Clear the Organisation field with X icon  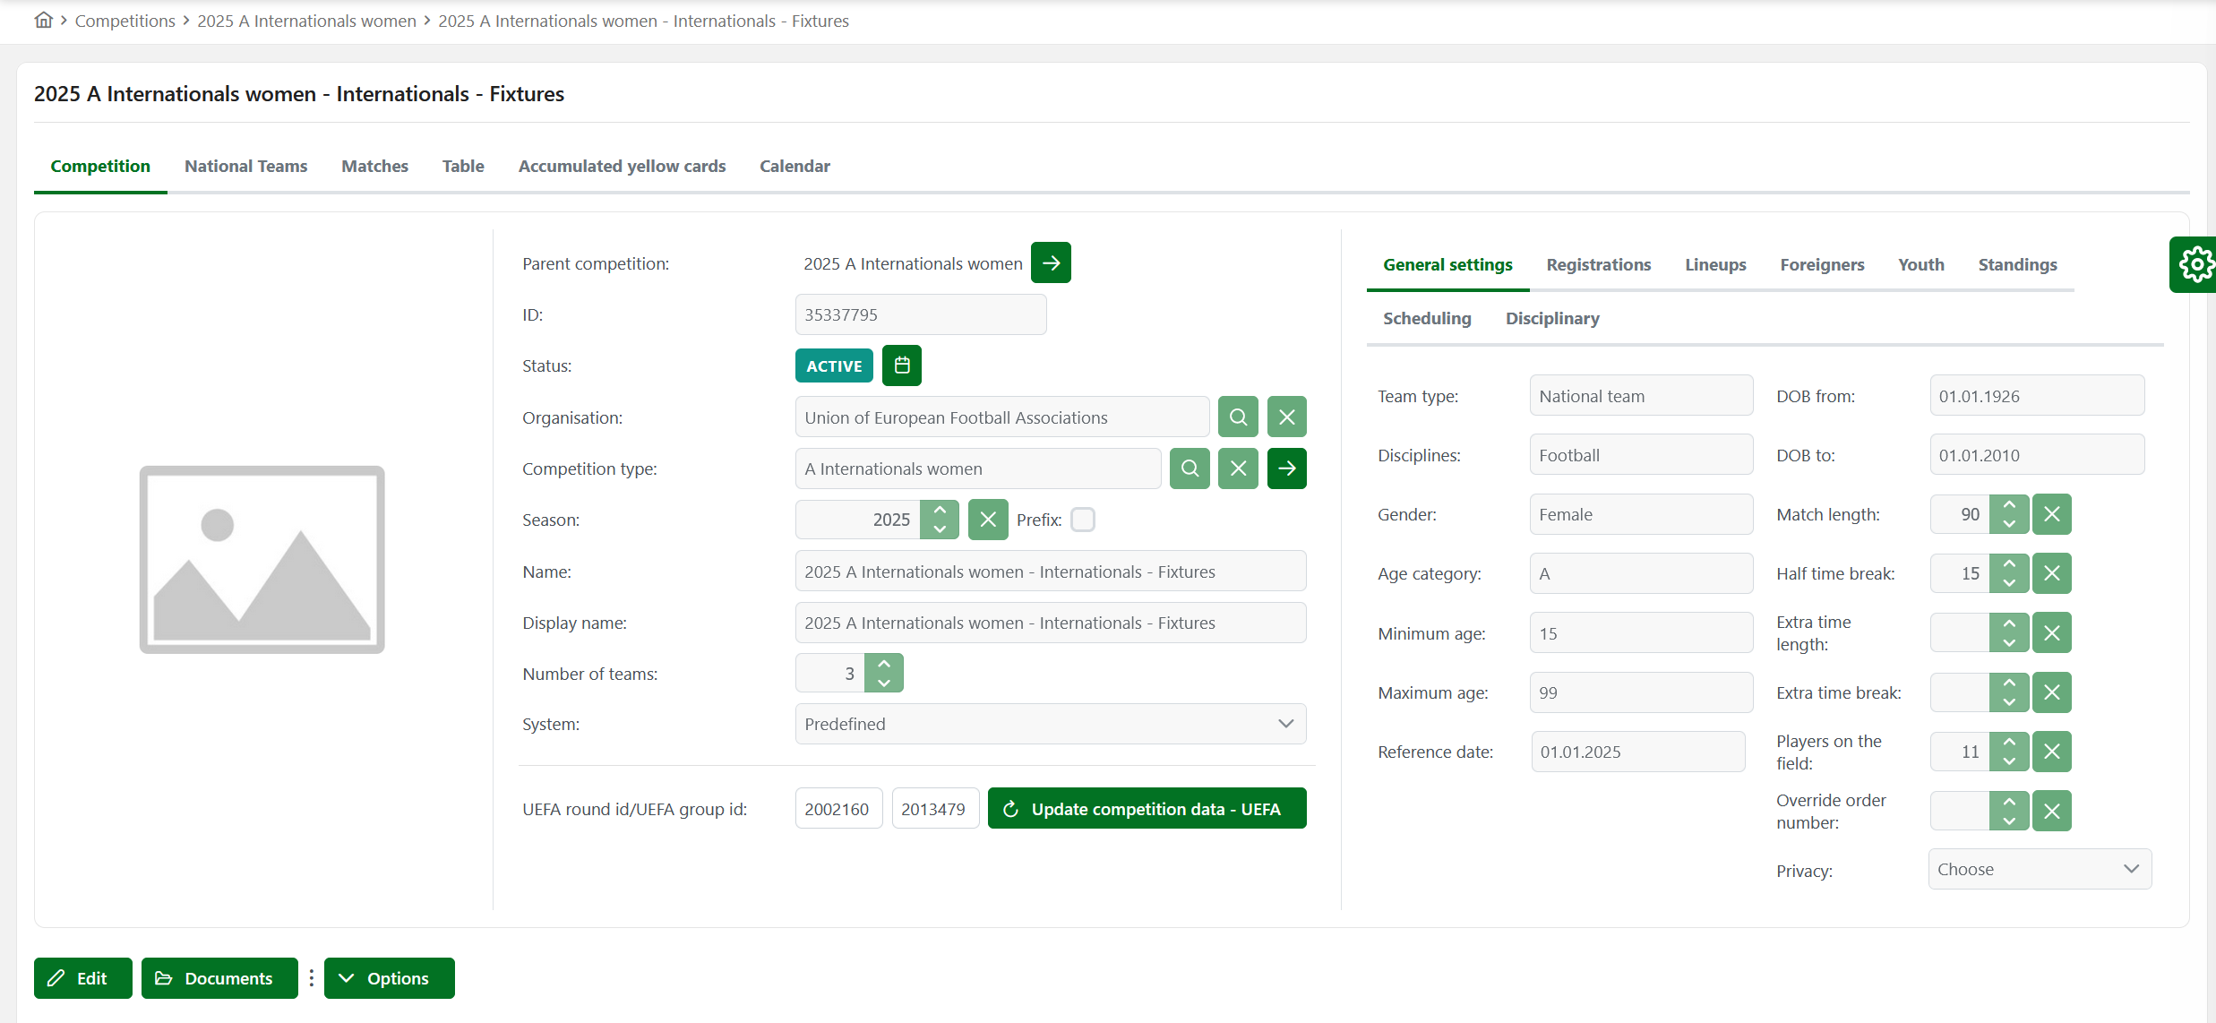[x=1286, y=417]
